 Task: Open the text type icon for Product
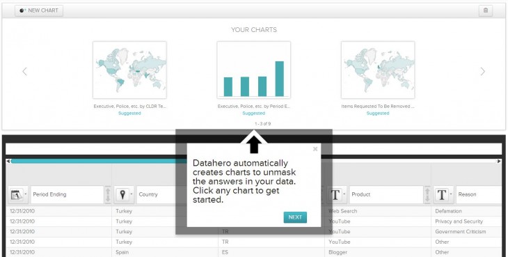[x=338, y=194]
